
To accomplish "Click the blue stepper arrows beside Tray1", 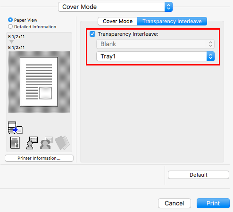I will [210, 57].
